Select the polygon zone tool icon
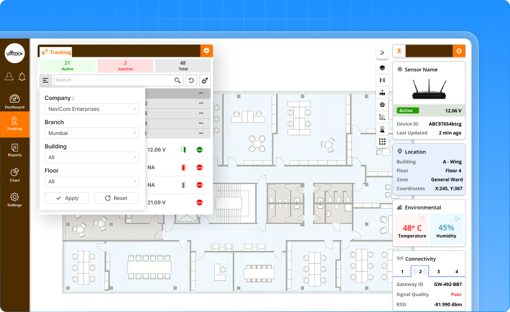This screenshot has height=312, width=510. click(382, 104)
